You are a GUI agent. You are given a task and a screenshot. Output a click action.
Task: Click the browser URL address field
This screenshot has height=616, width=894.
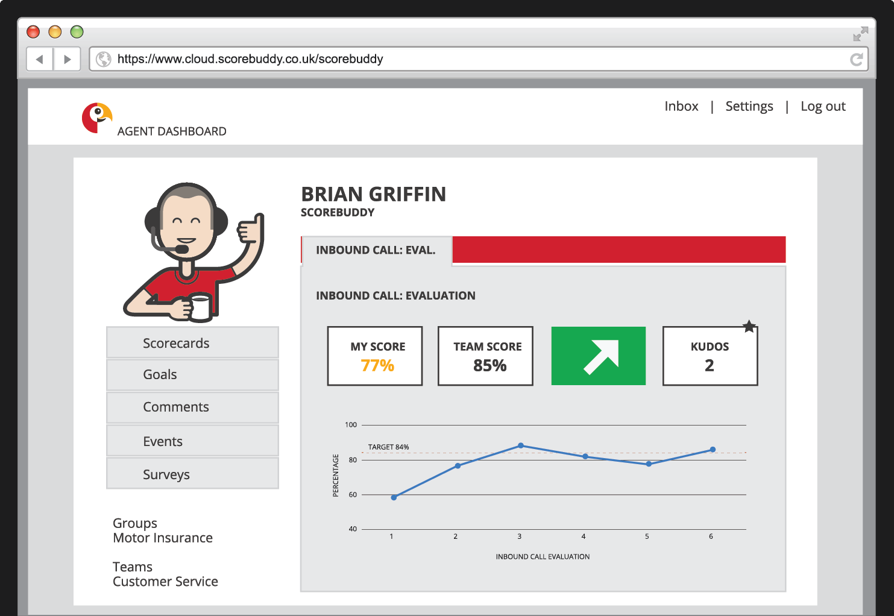pyautogui.click(x=470, y=59)
